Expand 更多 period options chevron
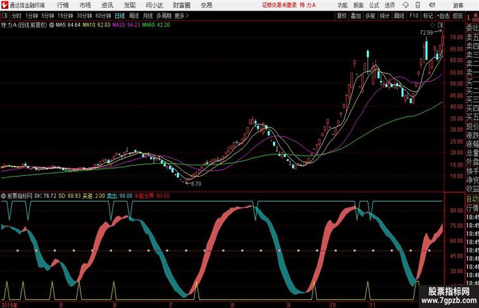 [x=182, y=16]
